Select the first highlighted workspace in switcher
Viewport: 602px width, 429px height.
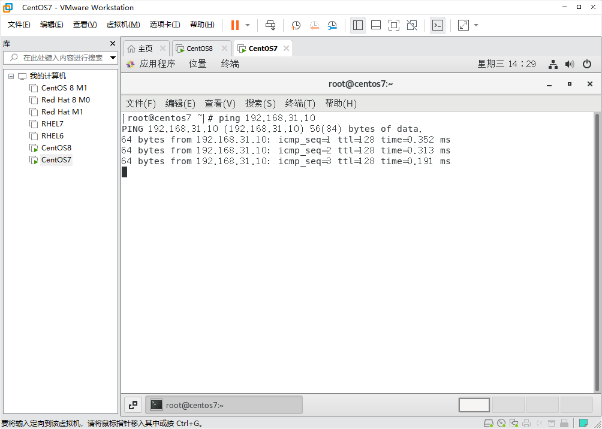[x=474, y=405]
